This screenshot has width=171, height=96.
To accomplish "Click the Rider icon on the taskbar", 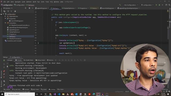I will click(x=98, y=94).
